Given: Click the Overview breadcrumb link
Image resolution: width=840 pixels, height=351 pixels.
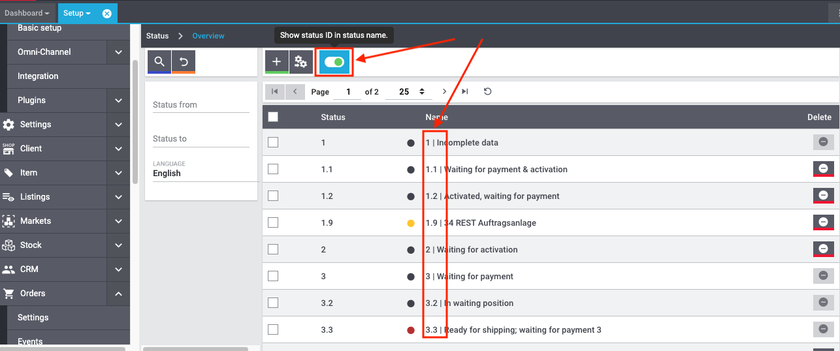Looking at the screenshot, I should [208, 36].
